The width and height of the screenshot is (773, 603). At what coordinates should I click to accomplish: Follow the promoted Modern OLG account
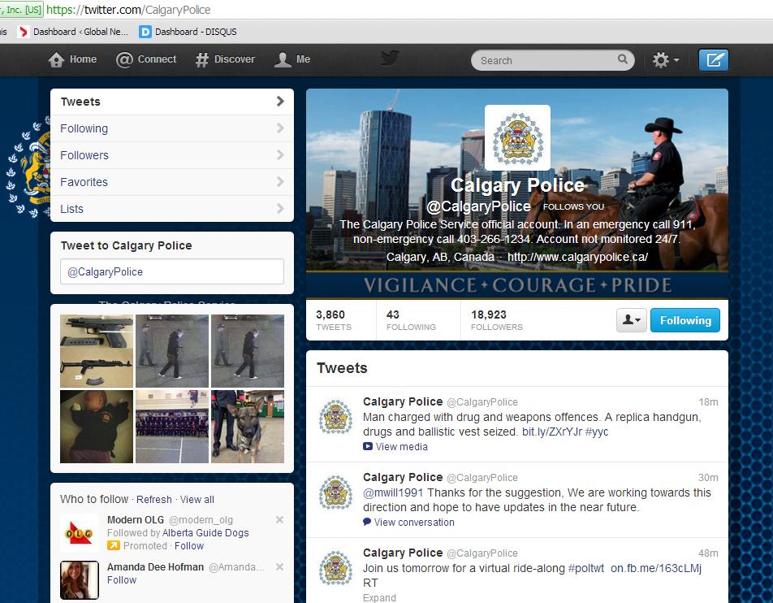coord(189,546)
